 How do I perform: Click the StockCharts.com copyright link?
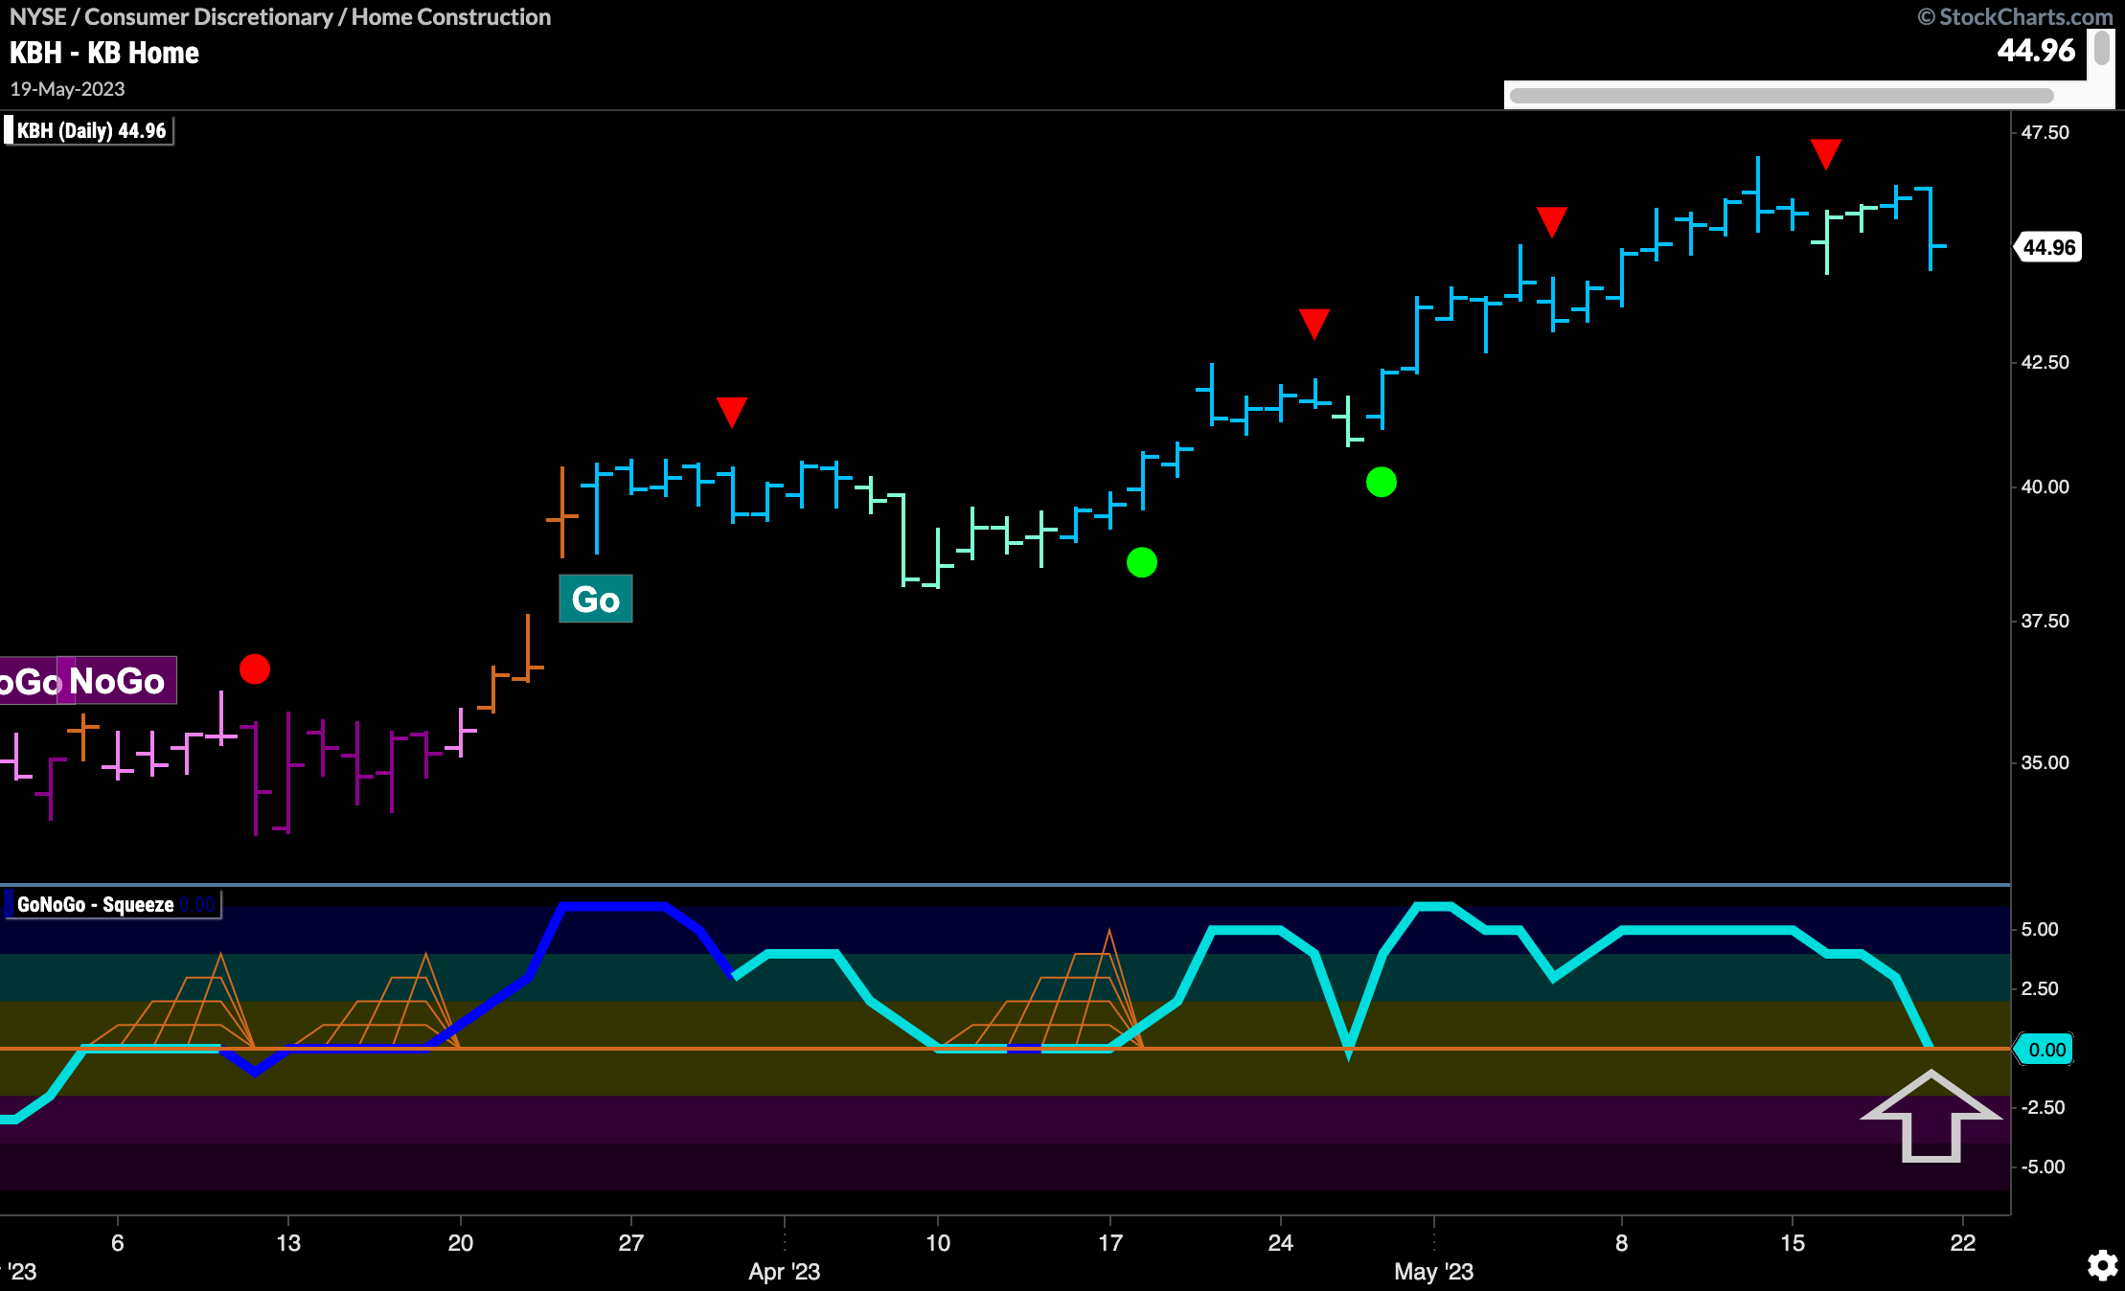pyautogui.click(x=2016, y=16)
